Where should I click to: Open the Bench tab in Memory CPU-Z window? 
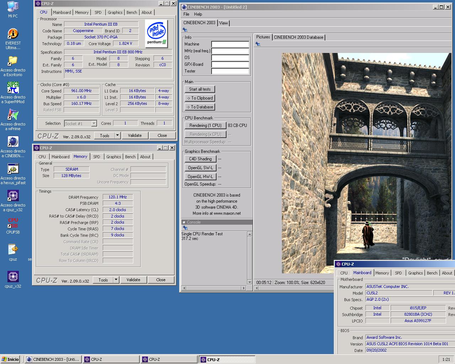(x=130, y=157)
